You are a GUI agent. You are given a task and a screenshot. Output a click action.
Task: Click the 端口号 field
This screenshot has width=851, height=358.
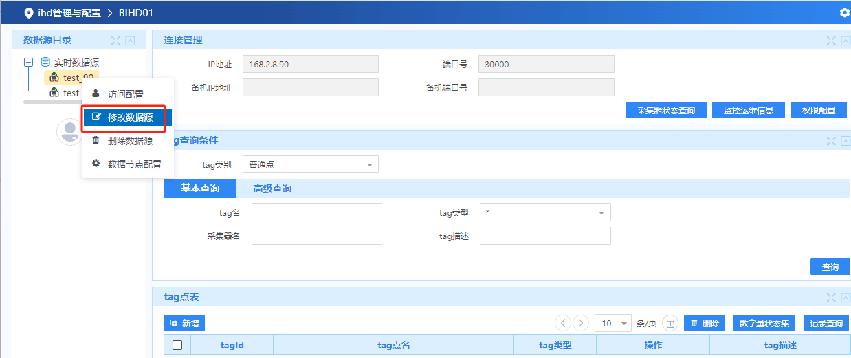[x=546, y=65]
